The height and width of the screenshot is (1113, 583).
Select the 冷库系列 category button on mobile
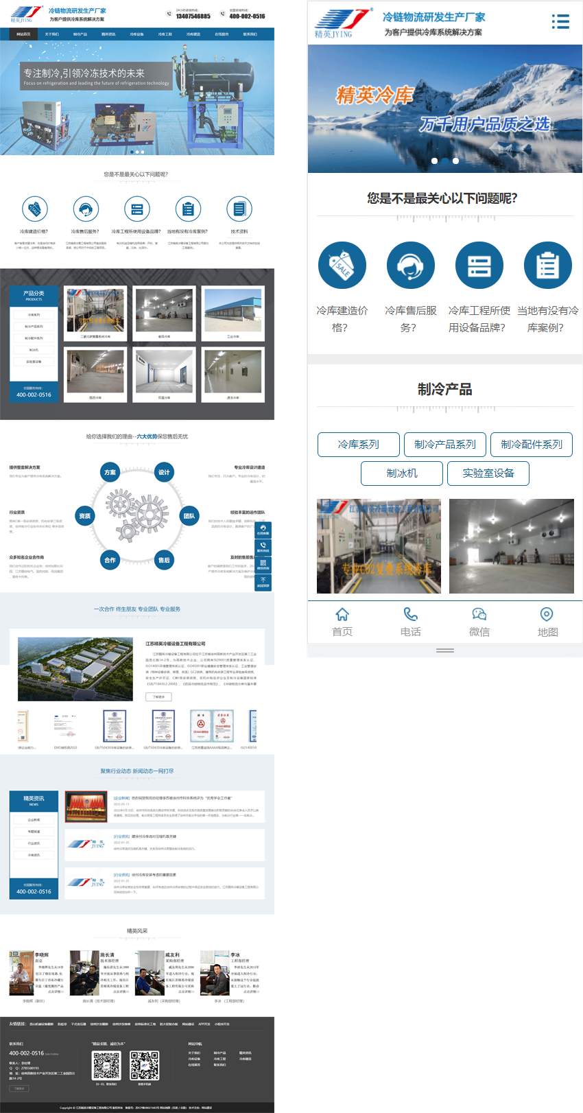click(x=359, y=445)
